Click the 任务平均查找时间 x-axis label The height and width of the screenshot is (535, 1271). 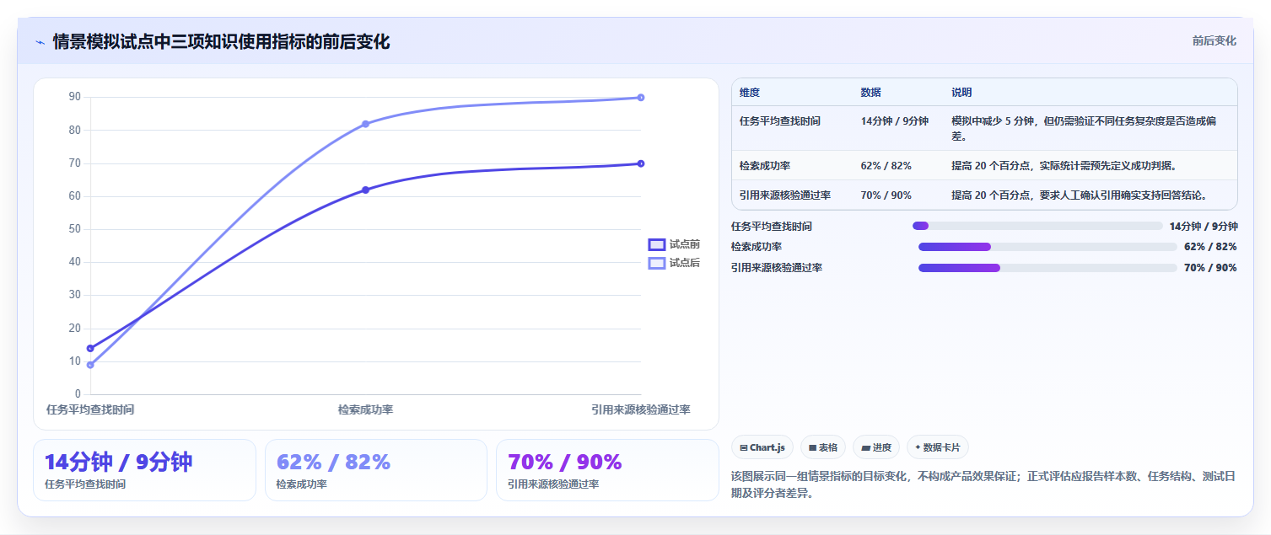(x=90, y=409)
